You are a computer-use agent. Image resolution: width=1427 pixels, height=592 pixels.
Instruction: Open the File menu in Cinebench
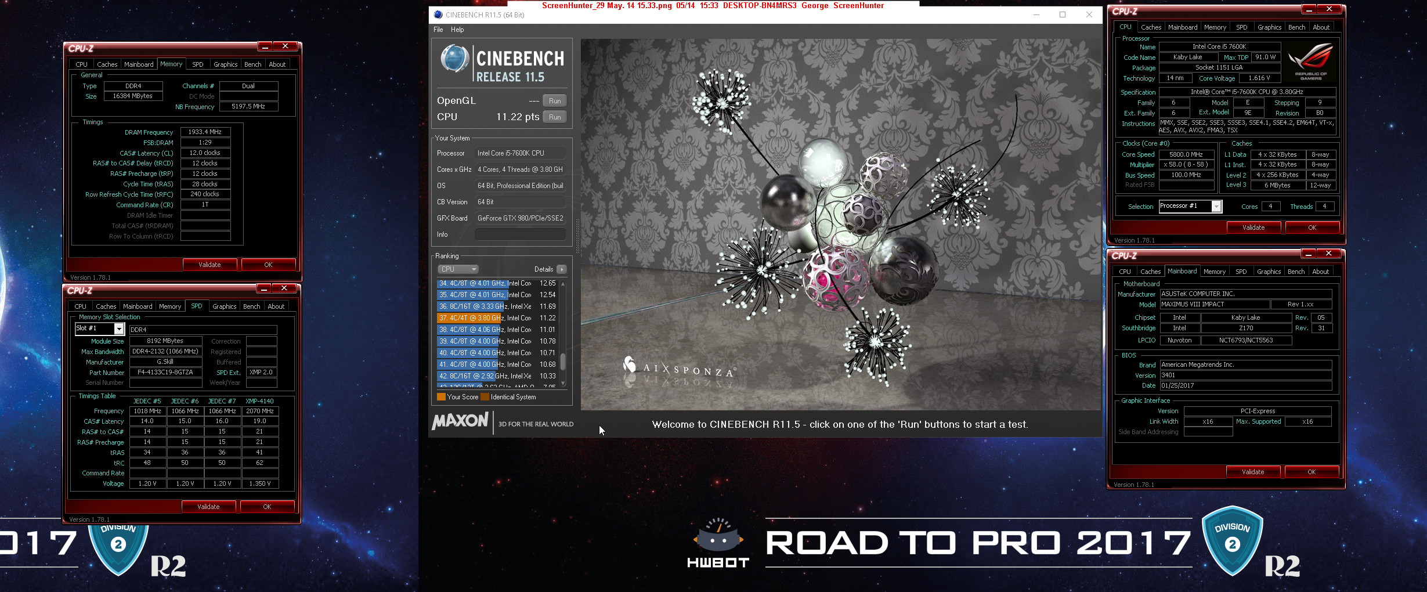pos(438,30)
